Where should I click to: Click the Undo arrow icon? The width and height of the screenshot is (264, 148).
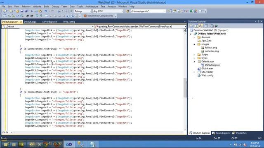pos(46,11)
